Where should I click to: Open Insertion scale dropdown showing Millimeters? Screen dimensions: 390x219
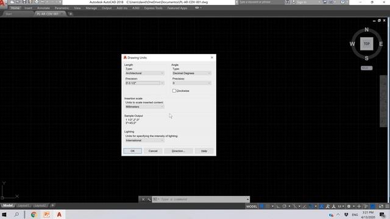144,107
